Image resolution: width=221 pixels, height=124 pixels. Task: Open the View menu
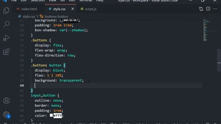[52, 1]
